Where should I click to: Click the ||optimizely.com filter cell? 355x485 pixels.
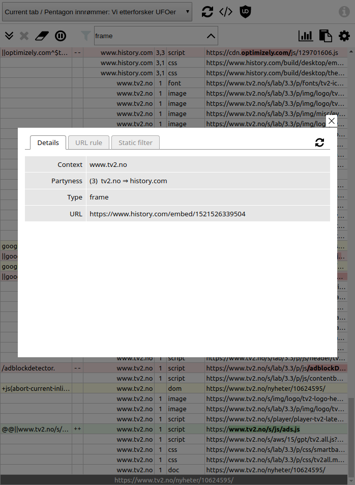coord(36,52)
